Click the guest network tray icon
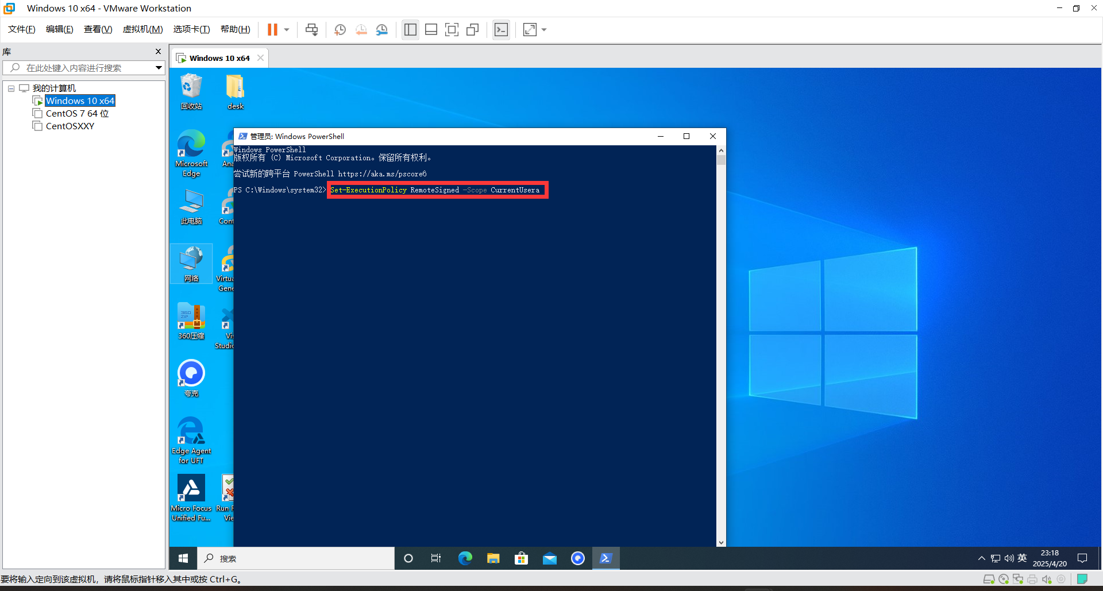 pyautogui.click(x=996, y=558)
